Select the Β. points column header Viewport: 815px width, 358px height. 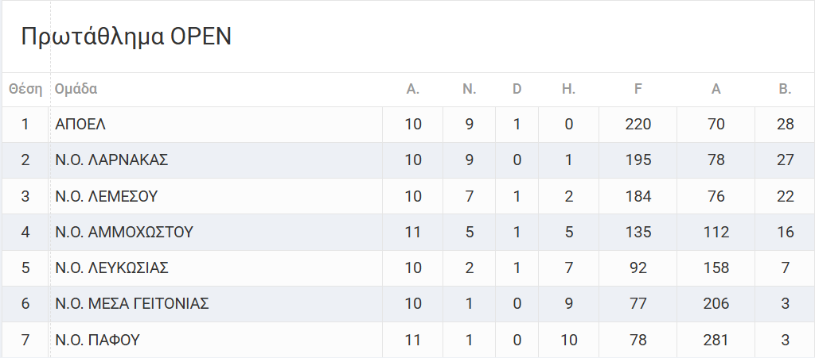pyautogui.click(x=786, y=89)
